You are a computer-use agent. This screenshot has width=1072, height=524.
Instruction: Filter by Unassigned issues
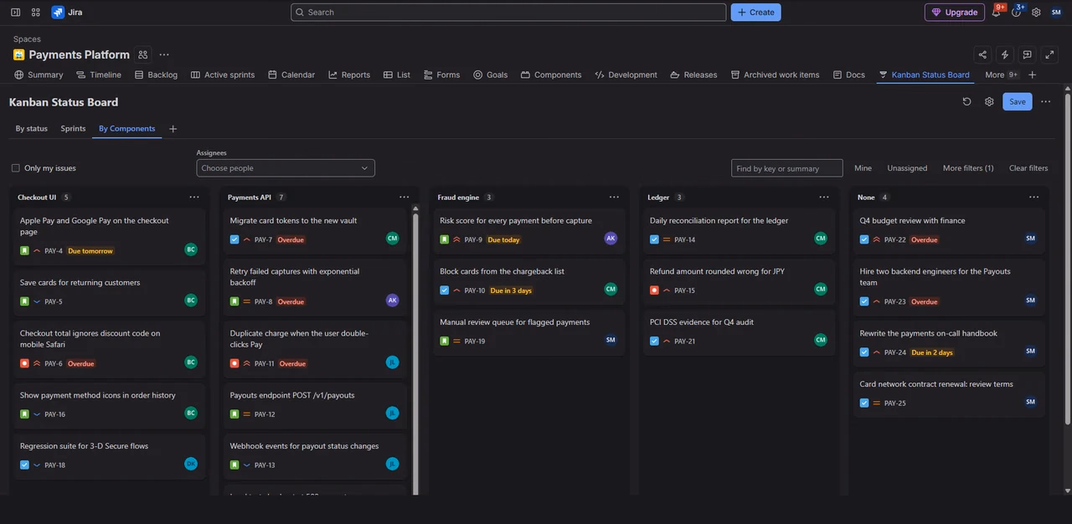[907, 168]
